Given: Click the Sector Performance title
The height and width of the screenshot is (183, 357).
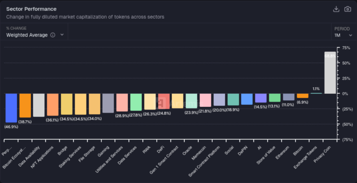Looking at the screenshot, I should [31, 9].
